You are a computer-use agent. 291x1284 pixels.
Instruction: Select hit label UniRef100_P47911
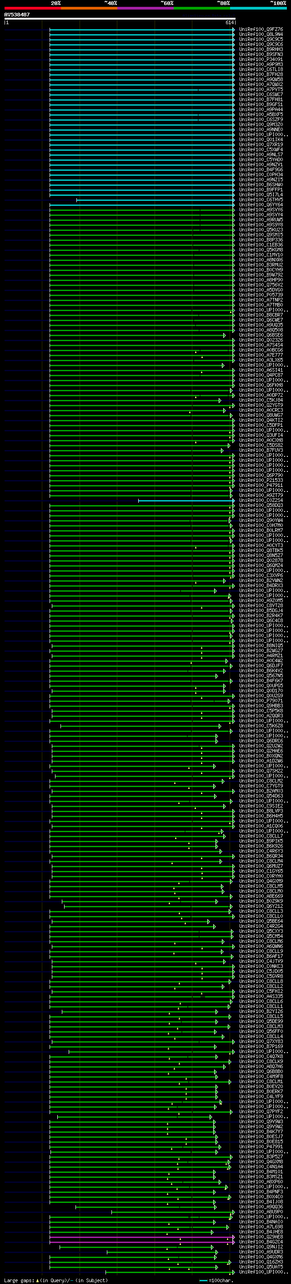click(261, 485)
